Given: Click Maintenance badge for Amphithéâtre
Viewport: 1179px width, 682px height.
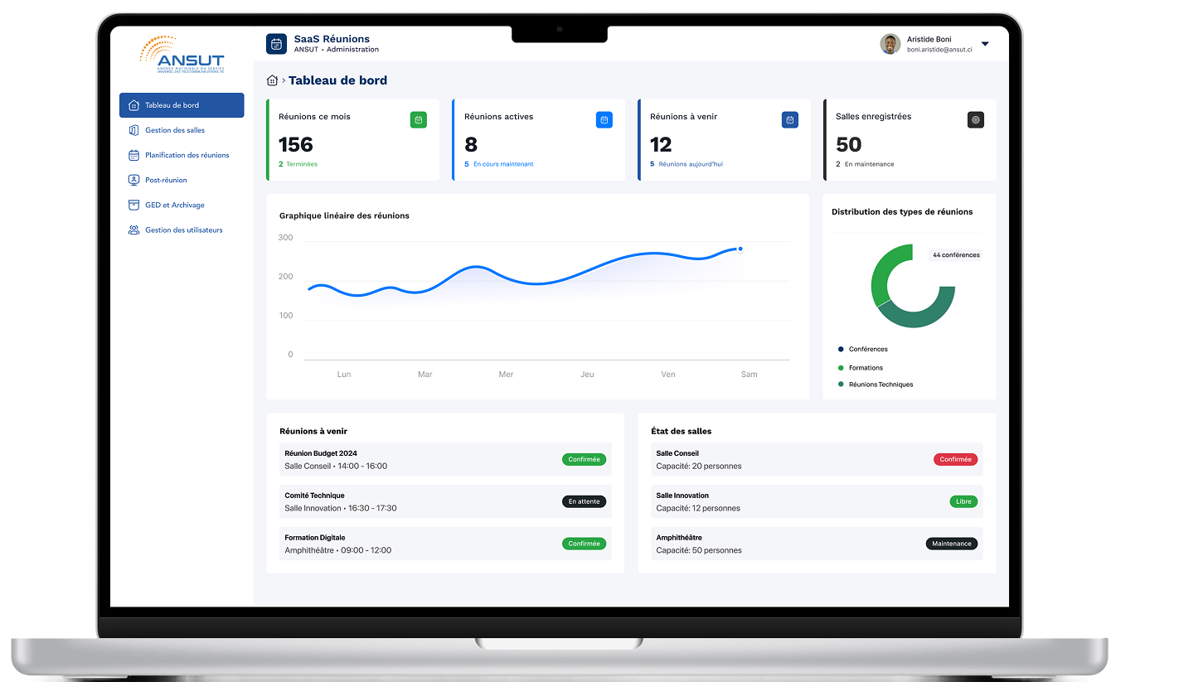Looking at the screenshot, I should coord(952,544).
